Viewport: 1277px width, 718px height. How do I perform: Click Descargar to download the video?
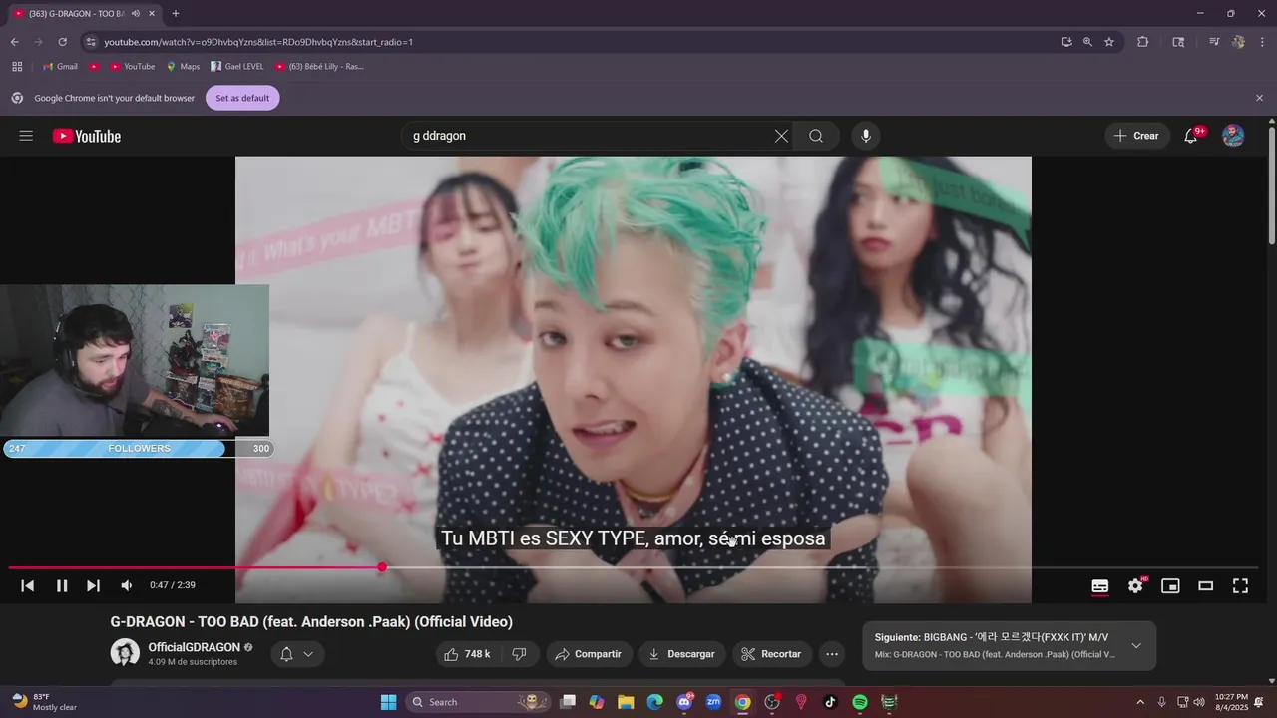(x=682, y=654)
